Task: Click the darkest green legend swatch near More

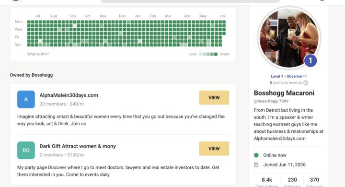Action: click(x=216, y=54)
